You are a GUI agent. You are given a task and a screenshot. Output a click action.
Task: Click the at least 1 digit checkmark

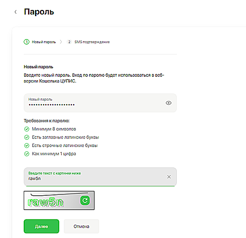pos(27,154)
